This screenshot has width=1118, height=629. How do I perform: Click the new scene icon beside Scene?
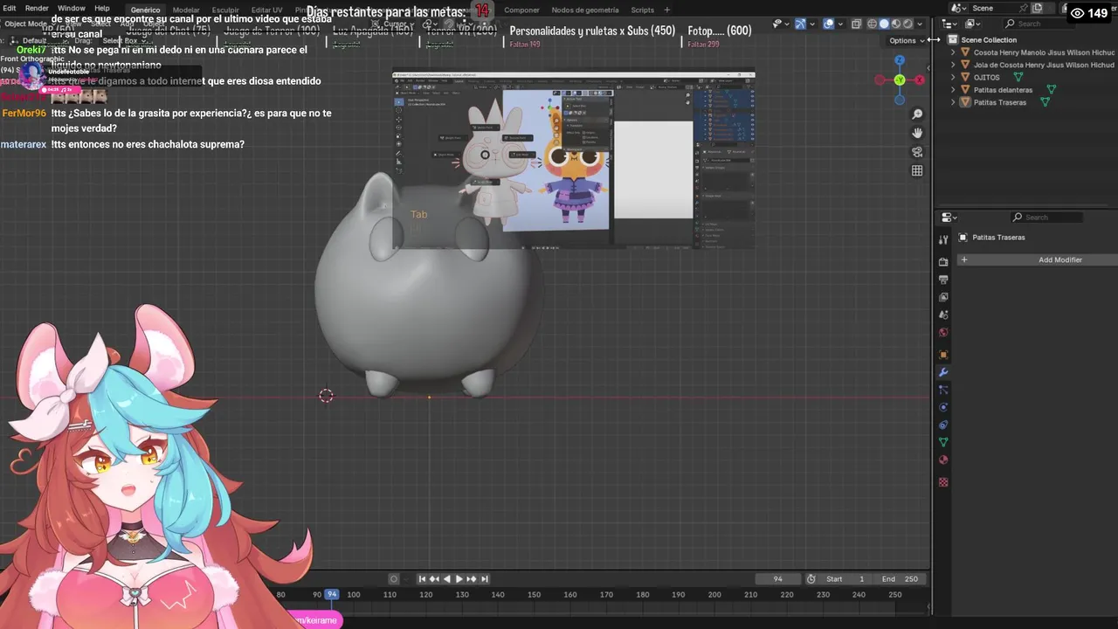[1038, 8]
